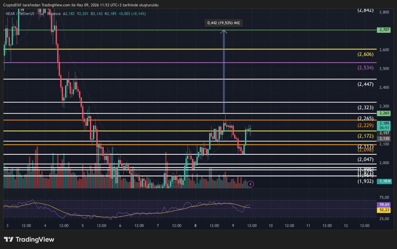Click the green 2,265 price axis label

point(383,113)
